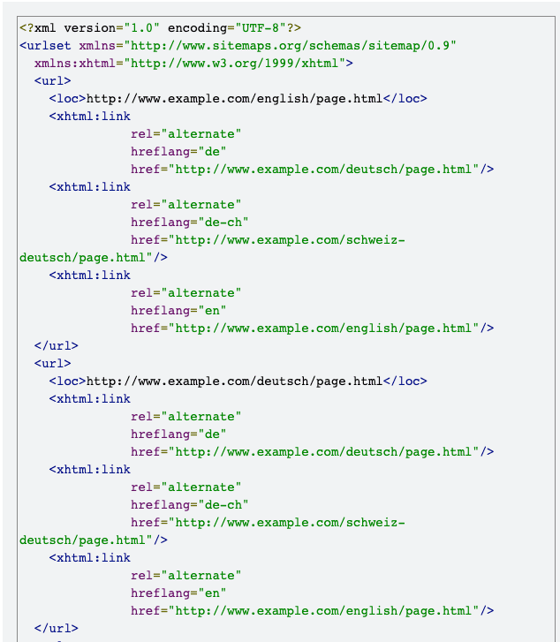
Task: Click the first opening url tag
Action: (52, 81)
